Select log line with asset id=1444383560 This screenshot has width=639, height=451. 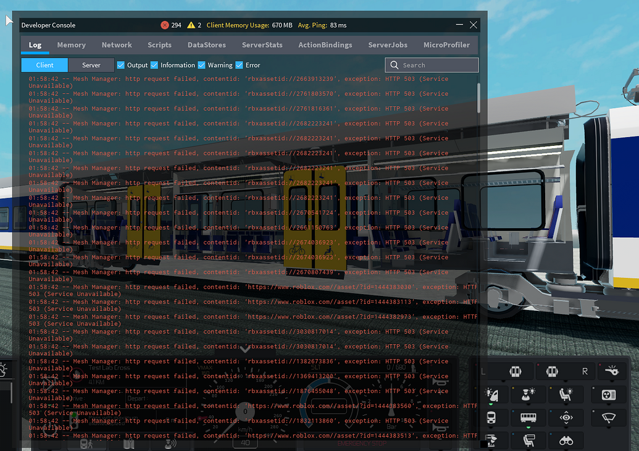[x=253, y=410]
